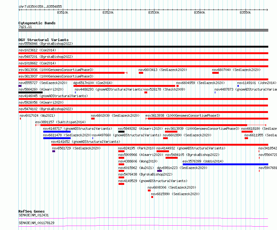Open the DGV Structural Variants track header

[44, 40]
